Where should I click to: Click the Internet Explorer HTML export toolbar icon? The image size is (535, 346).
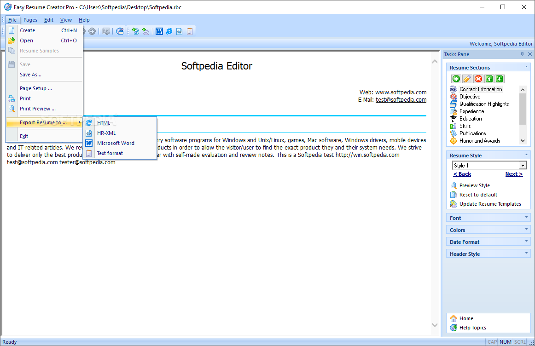[x=169, y=31]
